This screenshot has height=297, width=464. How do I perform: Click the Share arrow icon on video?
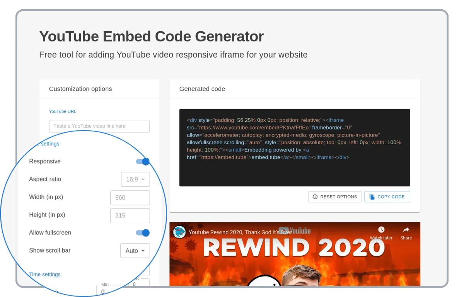coord(406,230)
